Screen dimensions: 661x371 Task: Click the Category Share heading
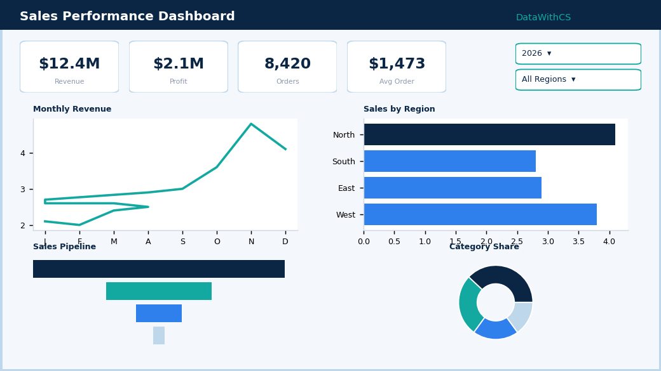(484, 247)
